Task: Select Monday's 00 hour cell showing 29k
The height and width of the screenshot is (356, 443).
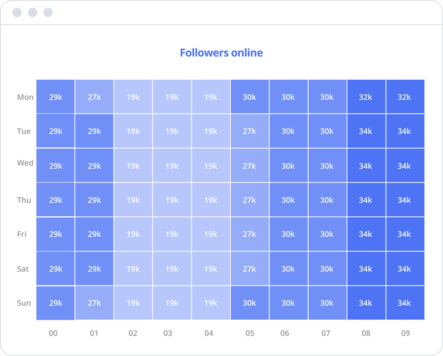Action: pyautogui.click(x=55, y=97)
